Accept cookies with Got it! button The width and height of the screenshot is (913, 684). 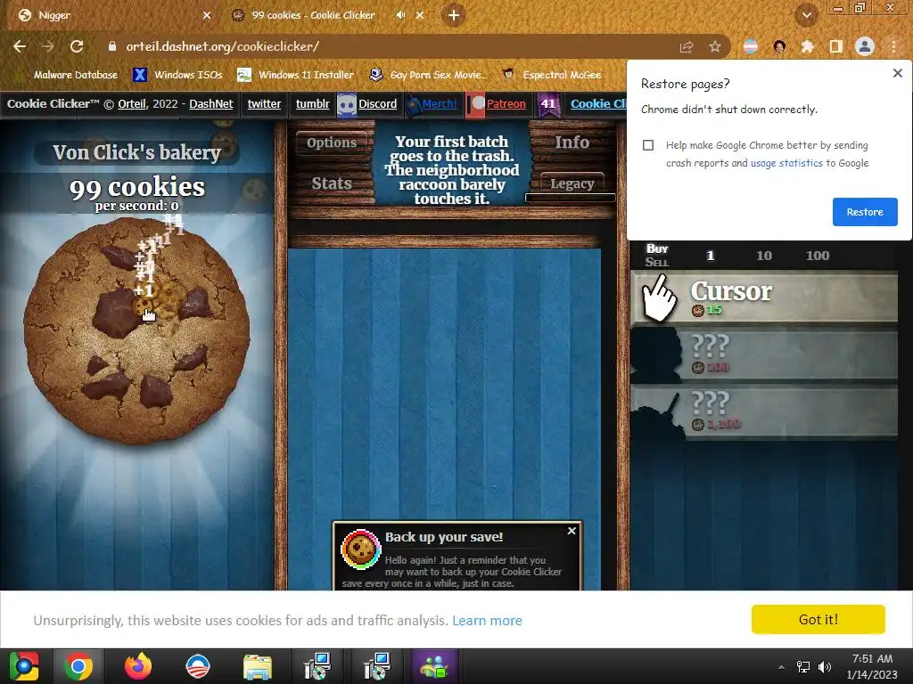818,620
